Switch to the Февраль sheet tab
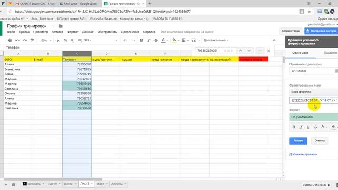338x190 pixels. point(34,184)
